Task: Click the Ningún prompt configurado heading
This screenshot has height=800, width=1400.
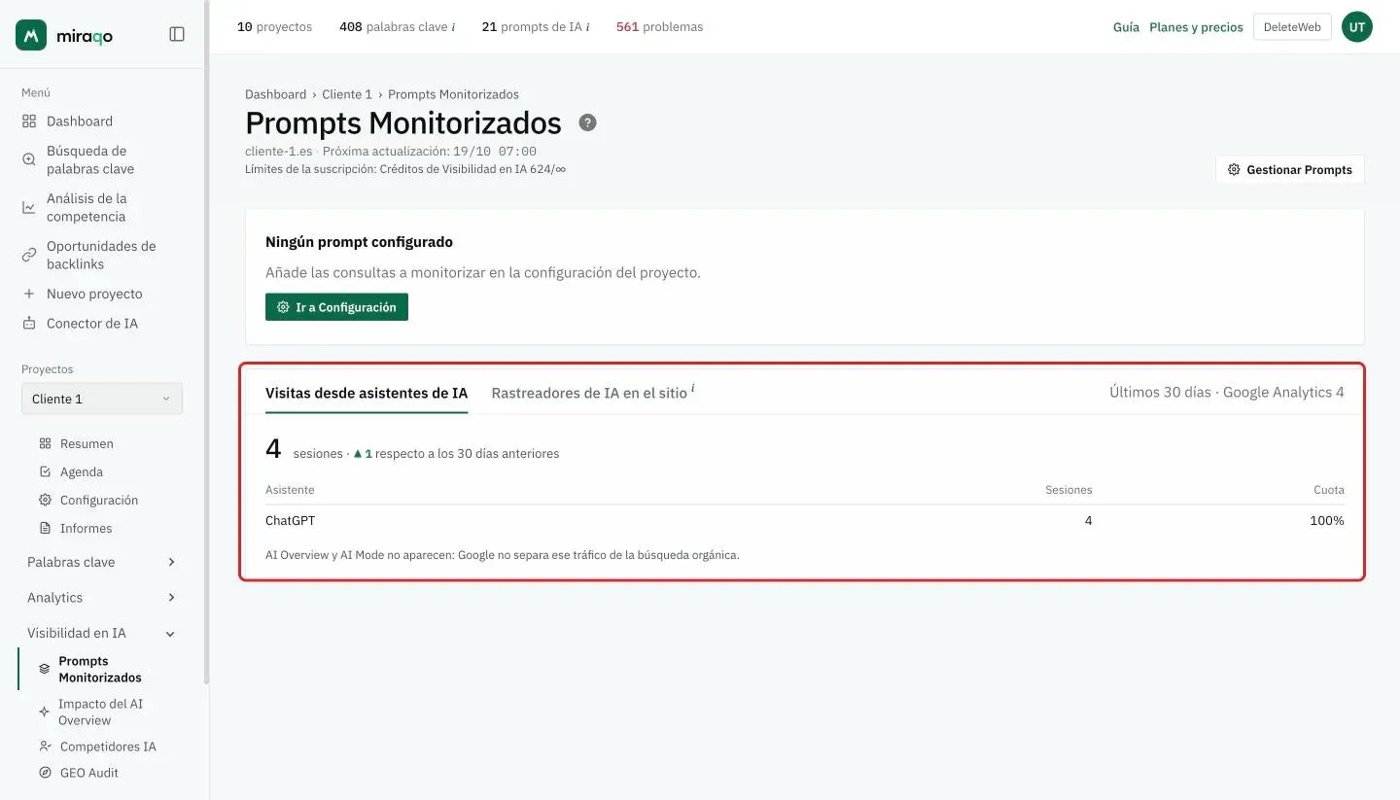Action: (x=359, y=242)
